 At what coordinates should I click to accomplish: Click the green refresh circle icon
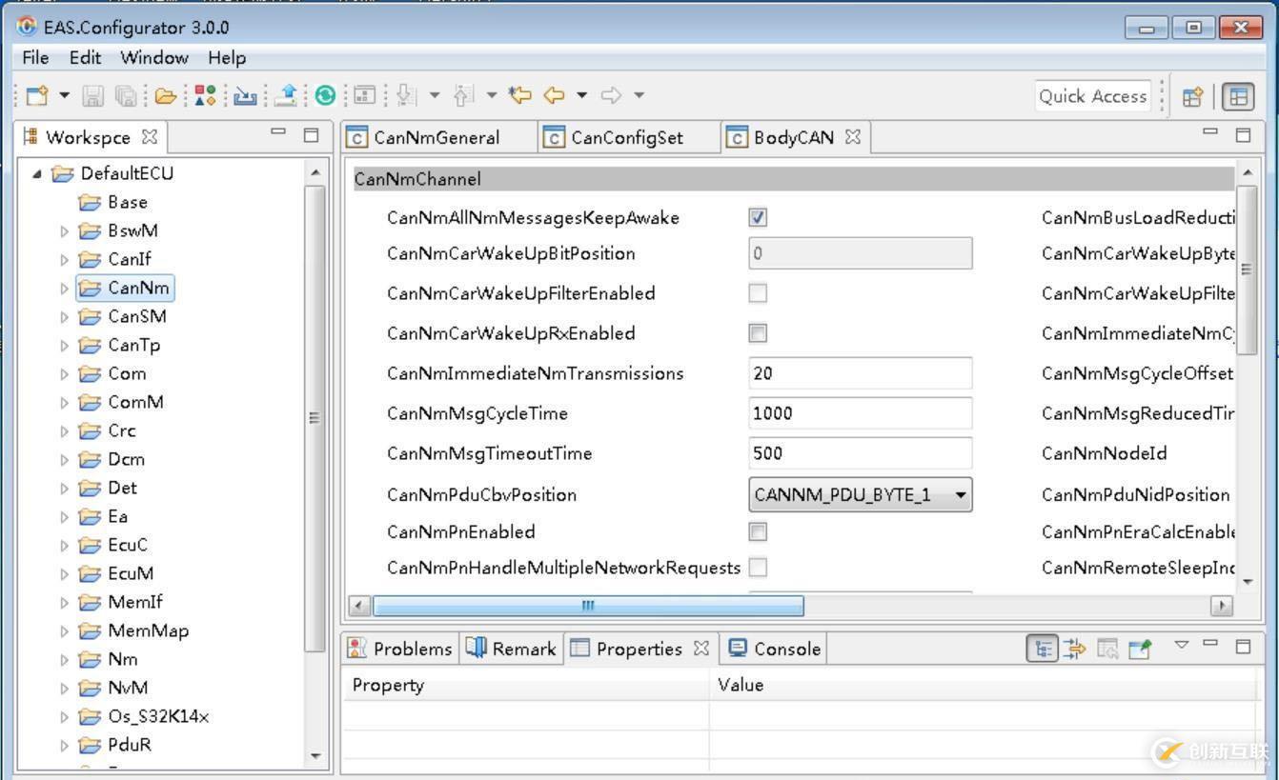325,95
